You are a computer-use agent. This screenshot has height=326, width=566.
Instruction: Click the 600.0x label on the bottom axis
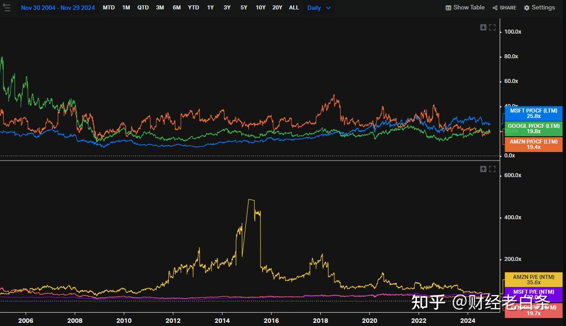click(513, 175)
